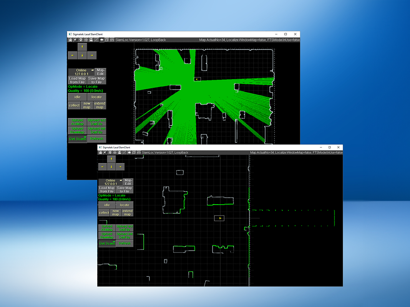410x307 pixels.
Task: Click the 'OpMode = Locate' status text in the back window
Action: click(83, 87)
